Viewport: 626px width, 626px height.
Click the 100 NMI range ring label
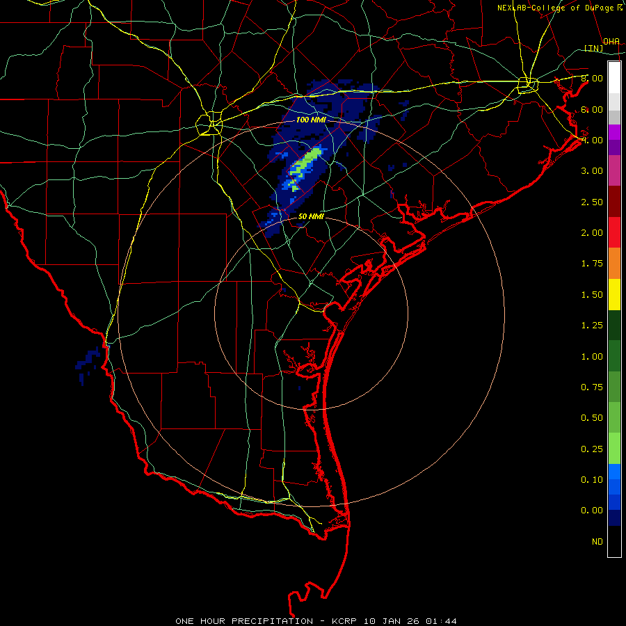(x=311, y=120)
